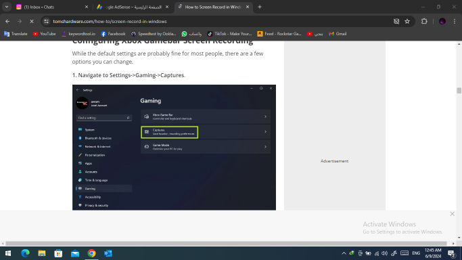This screenshot has height=260, width=462.
Task: Click the blocked camera icon in address bar
Action: (x=396, y=21)
